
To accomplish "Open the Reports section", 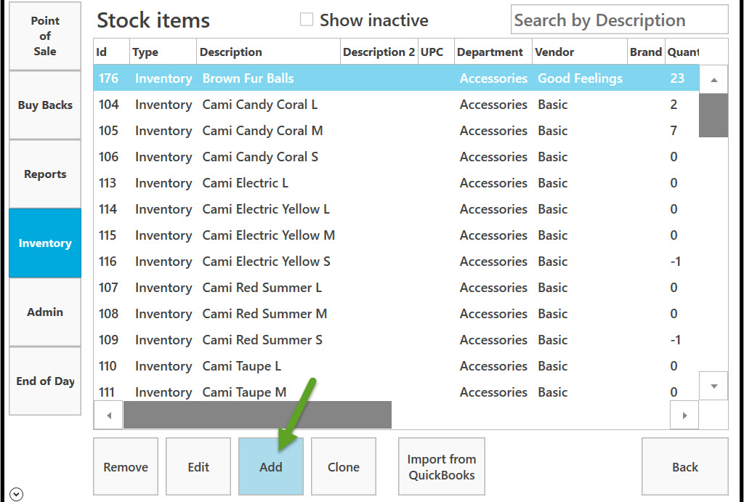I will coord(45,174).
